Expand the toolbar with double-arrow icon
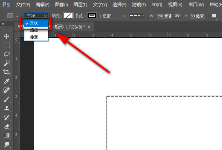Image resolution: width=222 pixels, height=150 pixels. coord(3,24)
